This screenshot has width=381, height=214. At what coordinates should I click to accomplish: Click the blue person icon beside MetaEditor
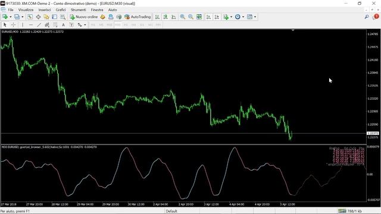(x=111, y=17)
